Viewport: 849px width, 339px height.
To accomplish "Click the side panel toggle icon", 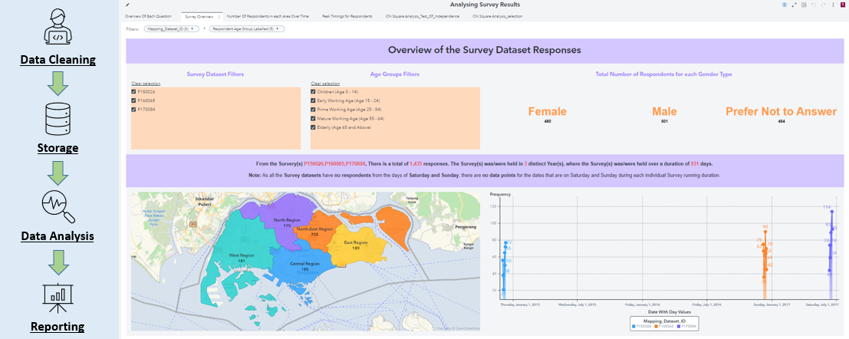I will [x=804, y=5].
